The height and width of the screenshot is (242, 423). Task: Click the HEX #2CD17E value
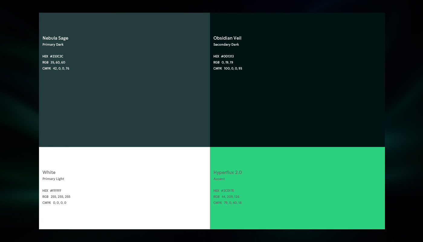(x=224, y=191)
